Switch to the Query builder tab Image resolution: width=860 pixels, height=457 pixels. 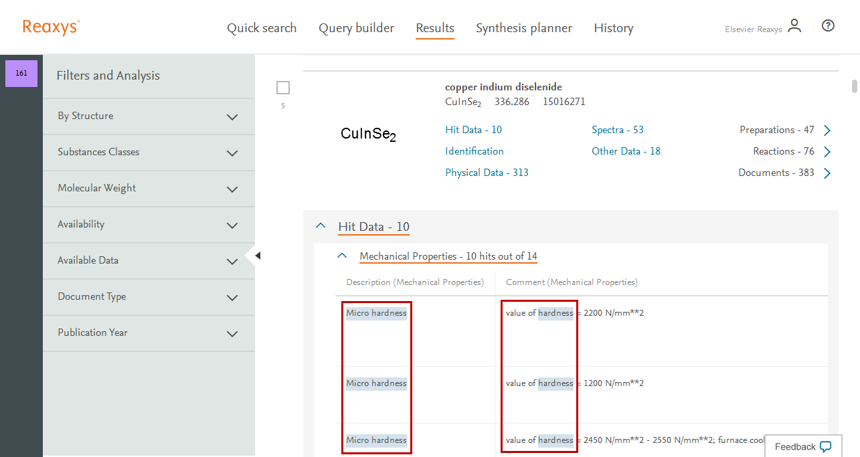pos(356,28)
